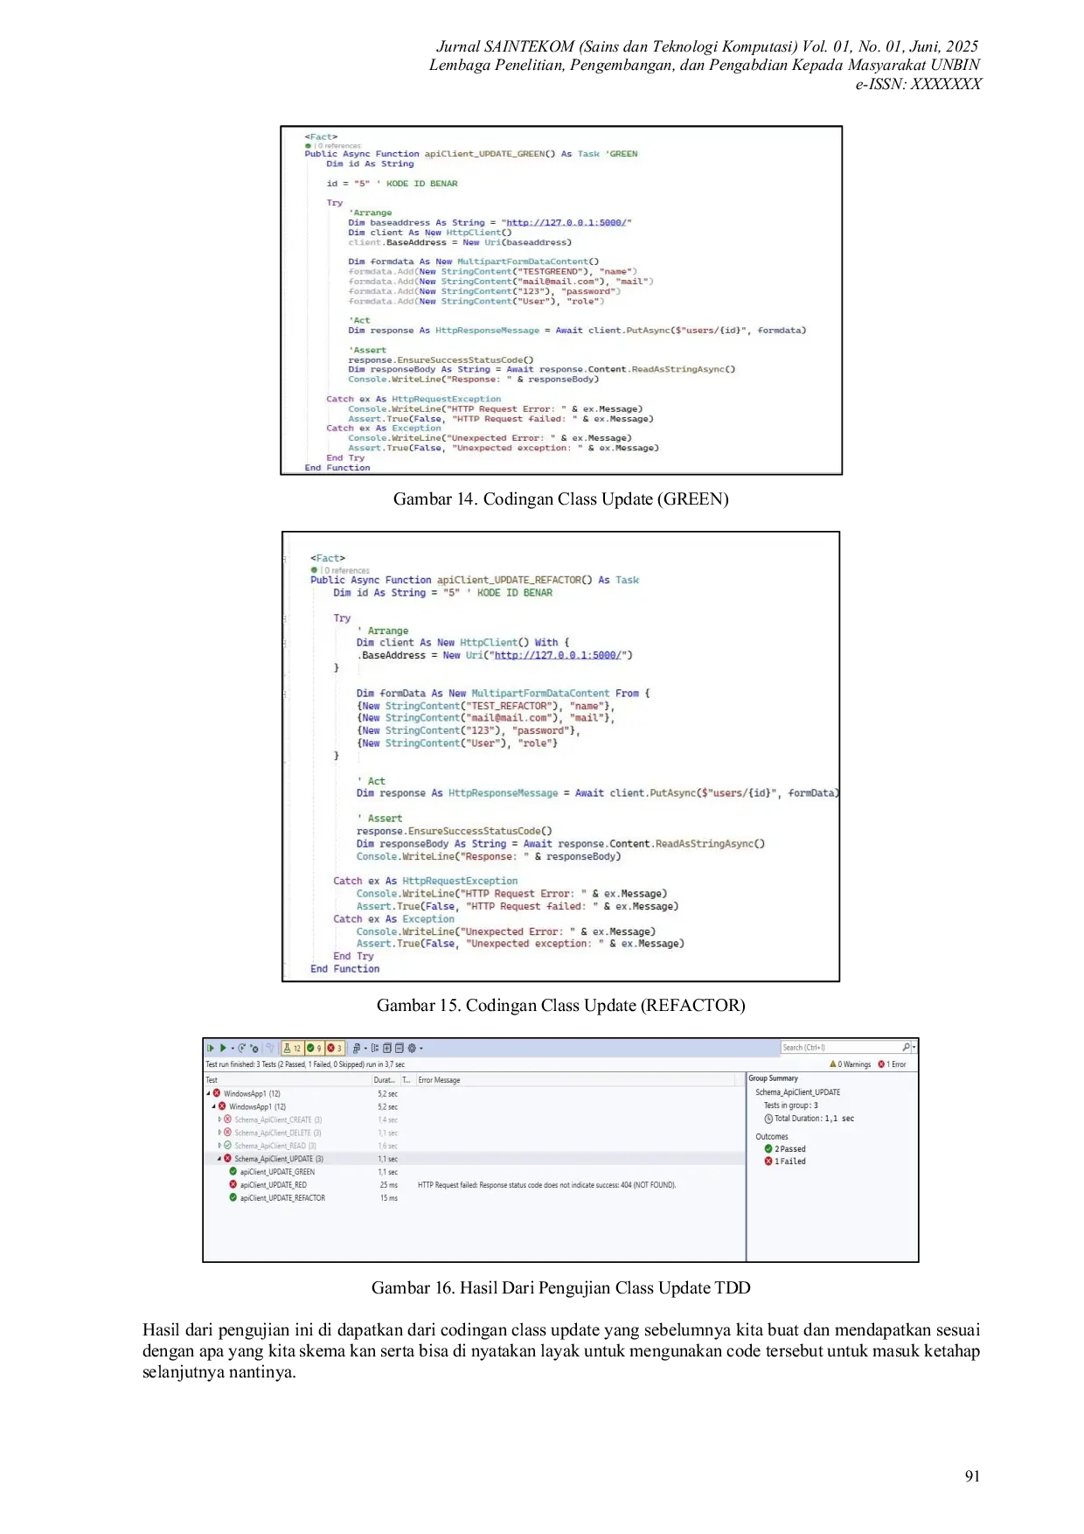Click the Run Failed Tests icon
This screenshot has height=1534, width=1084.
[x=254, y=1048]
